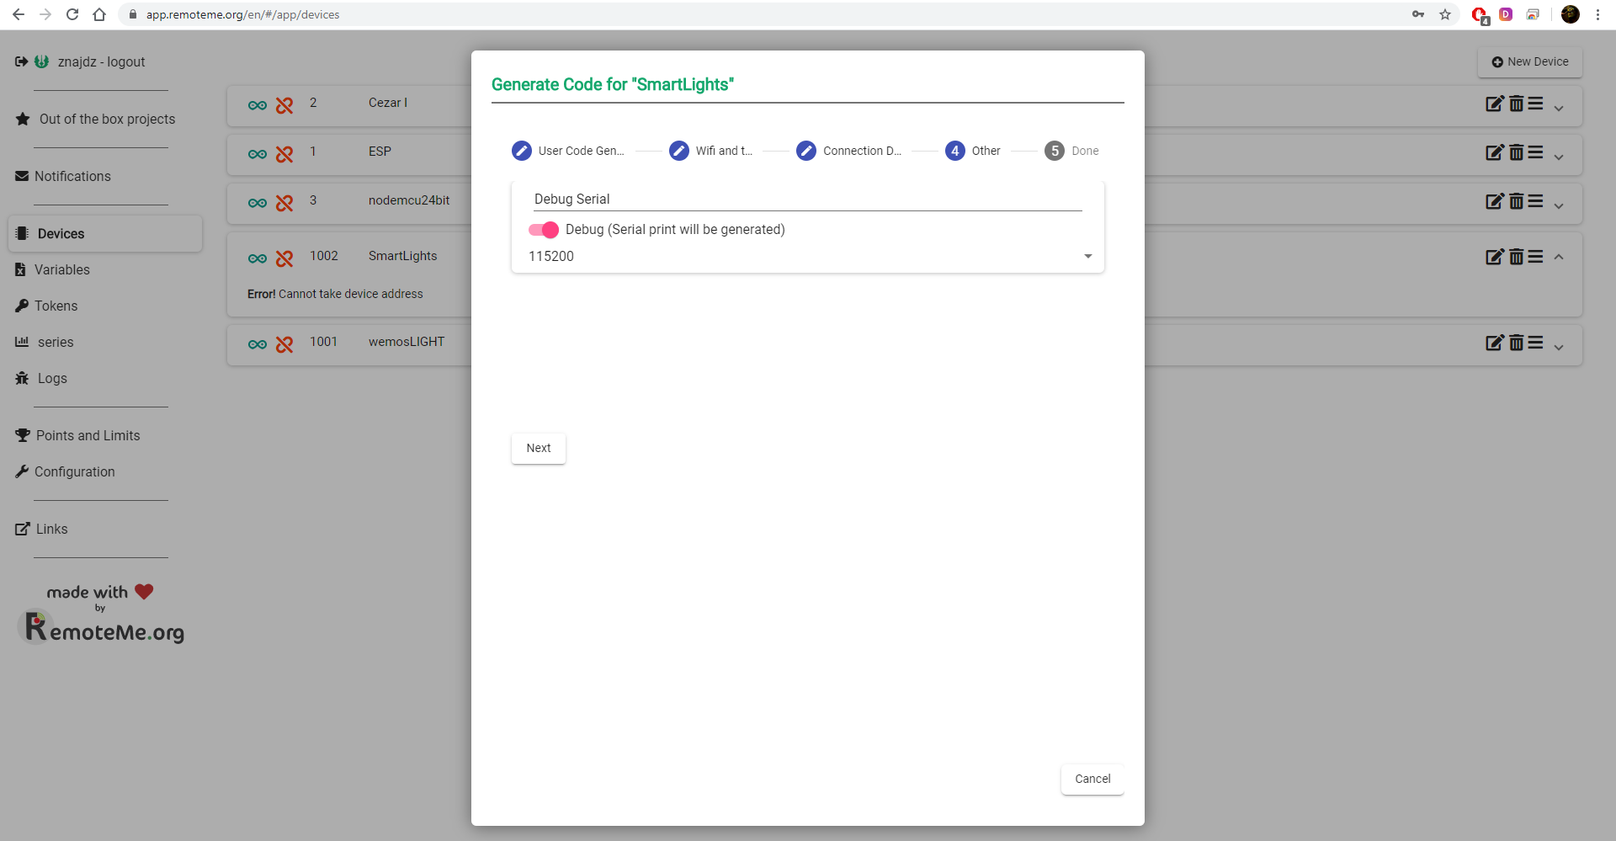Click edit icon for wemosLIGHT device

(1495, 343)
